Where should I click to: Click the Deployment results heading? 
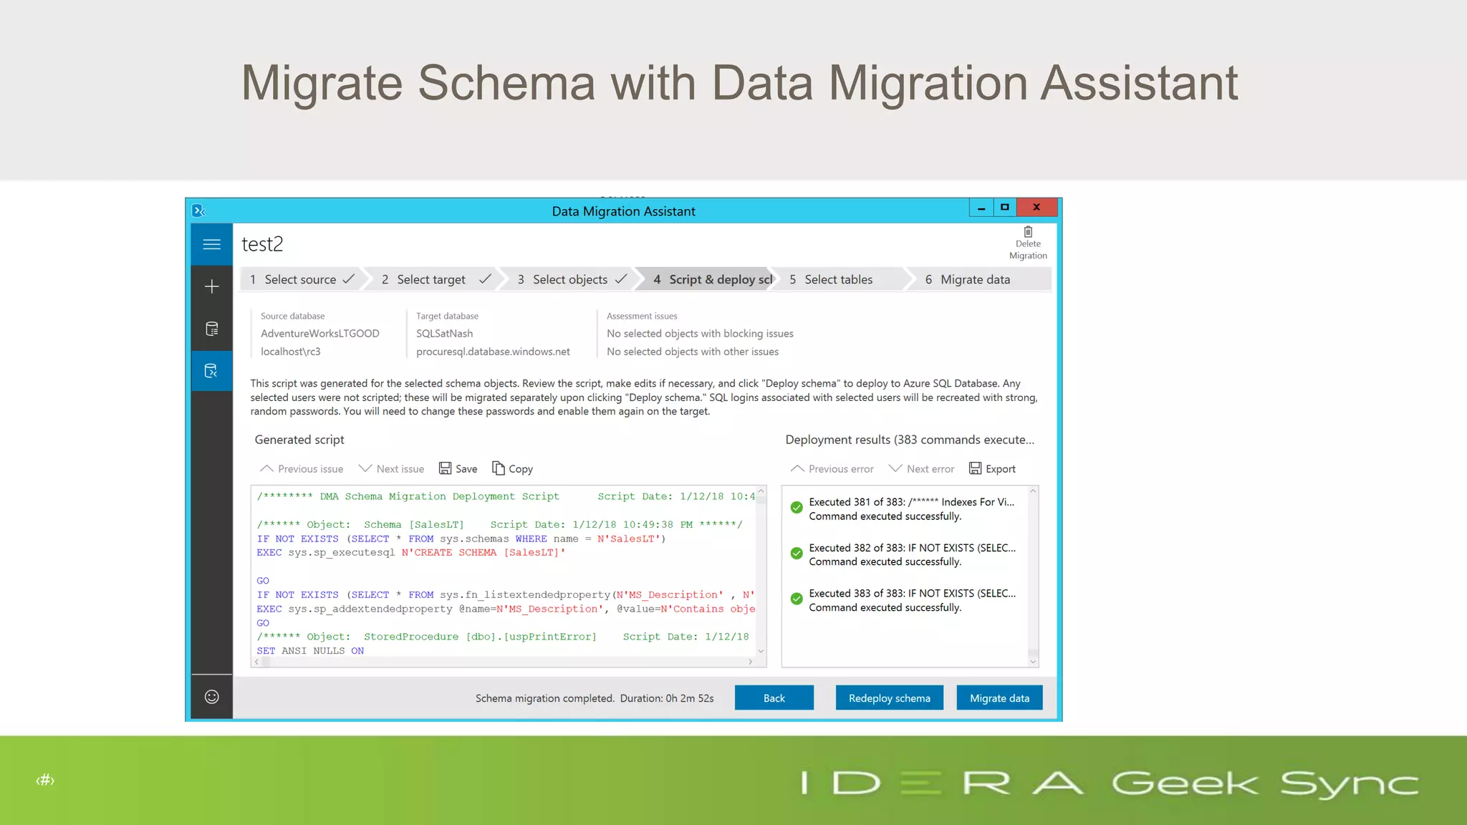click(910, 440)
